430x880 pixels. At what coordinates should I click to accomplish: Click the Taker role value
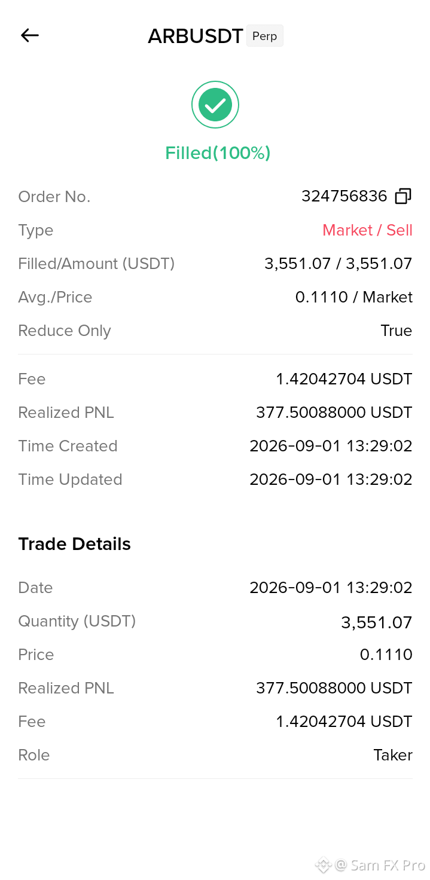point(393,755)
